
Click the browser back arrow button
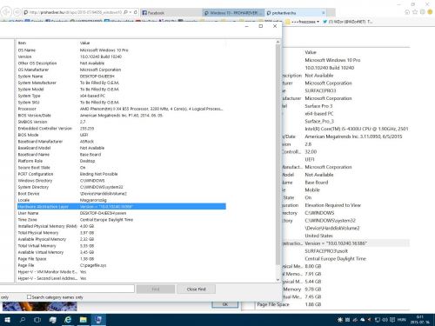coord(6,12)
